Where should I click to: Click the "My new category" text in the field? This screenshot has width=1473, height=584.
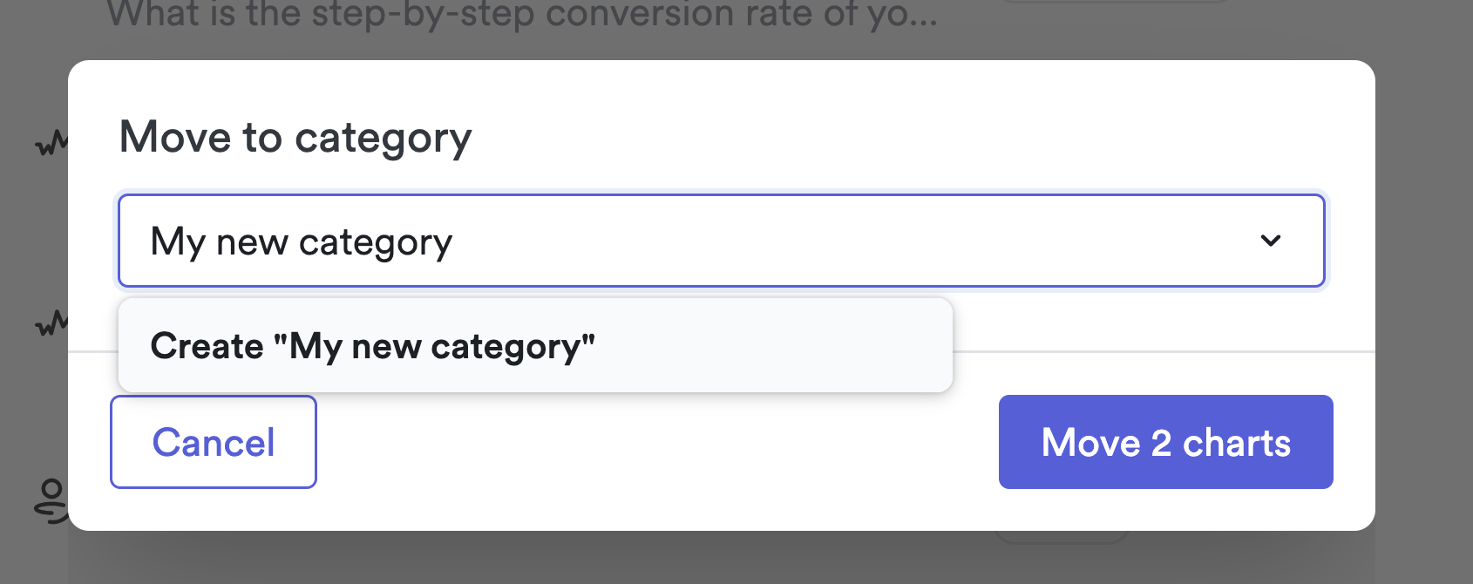click(x=302, y=241)
